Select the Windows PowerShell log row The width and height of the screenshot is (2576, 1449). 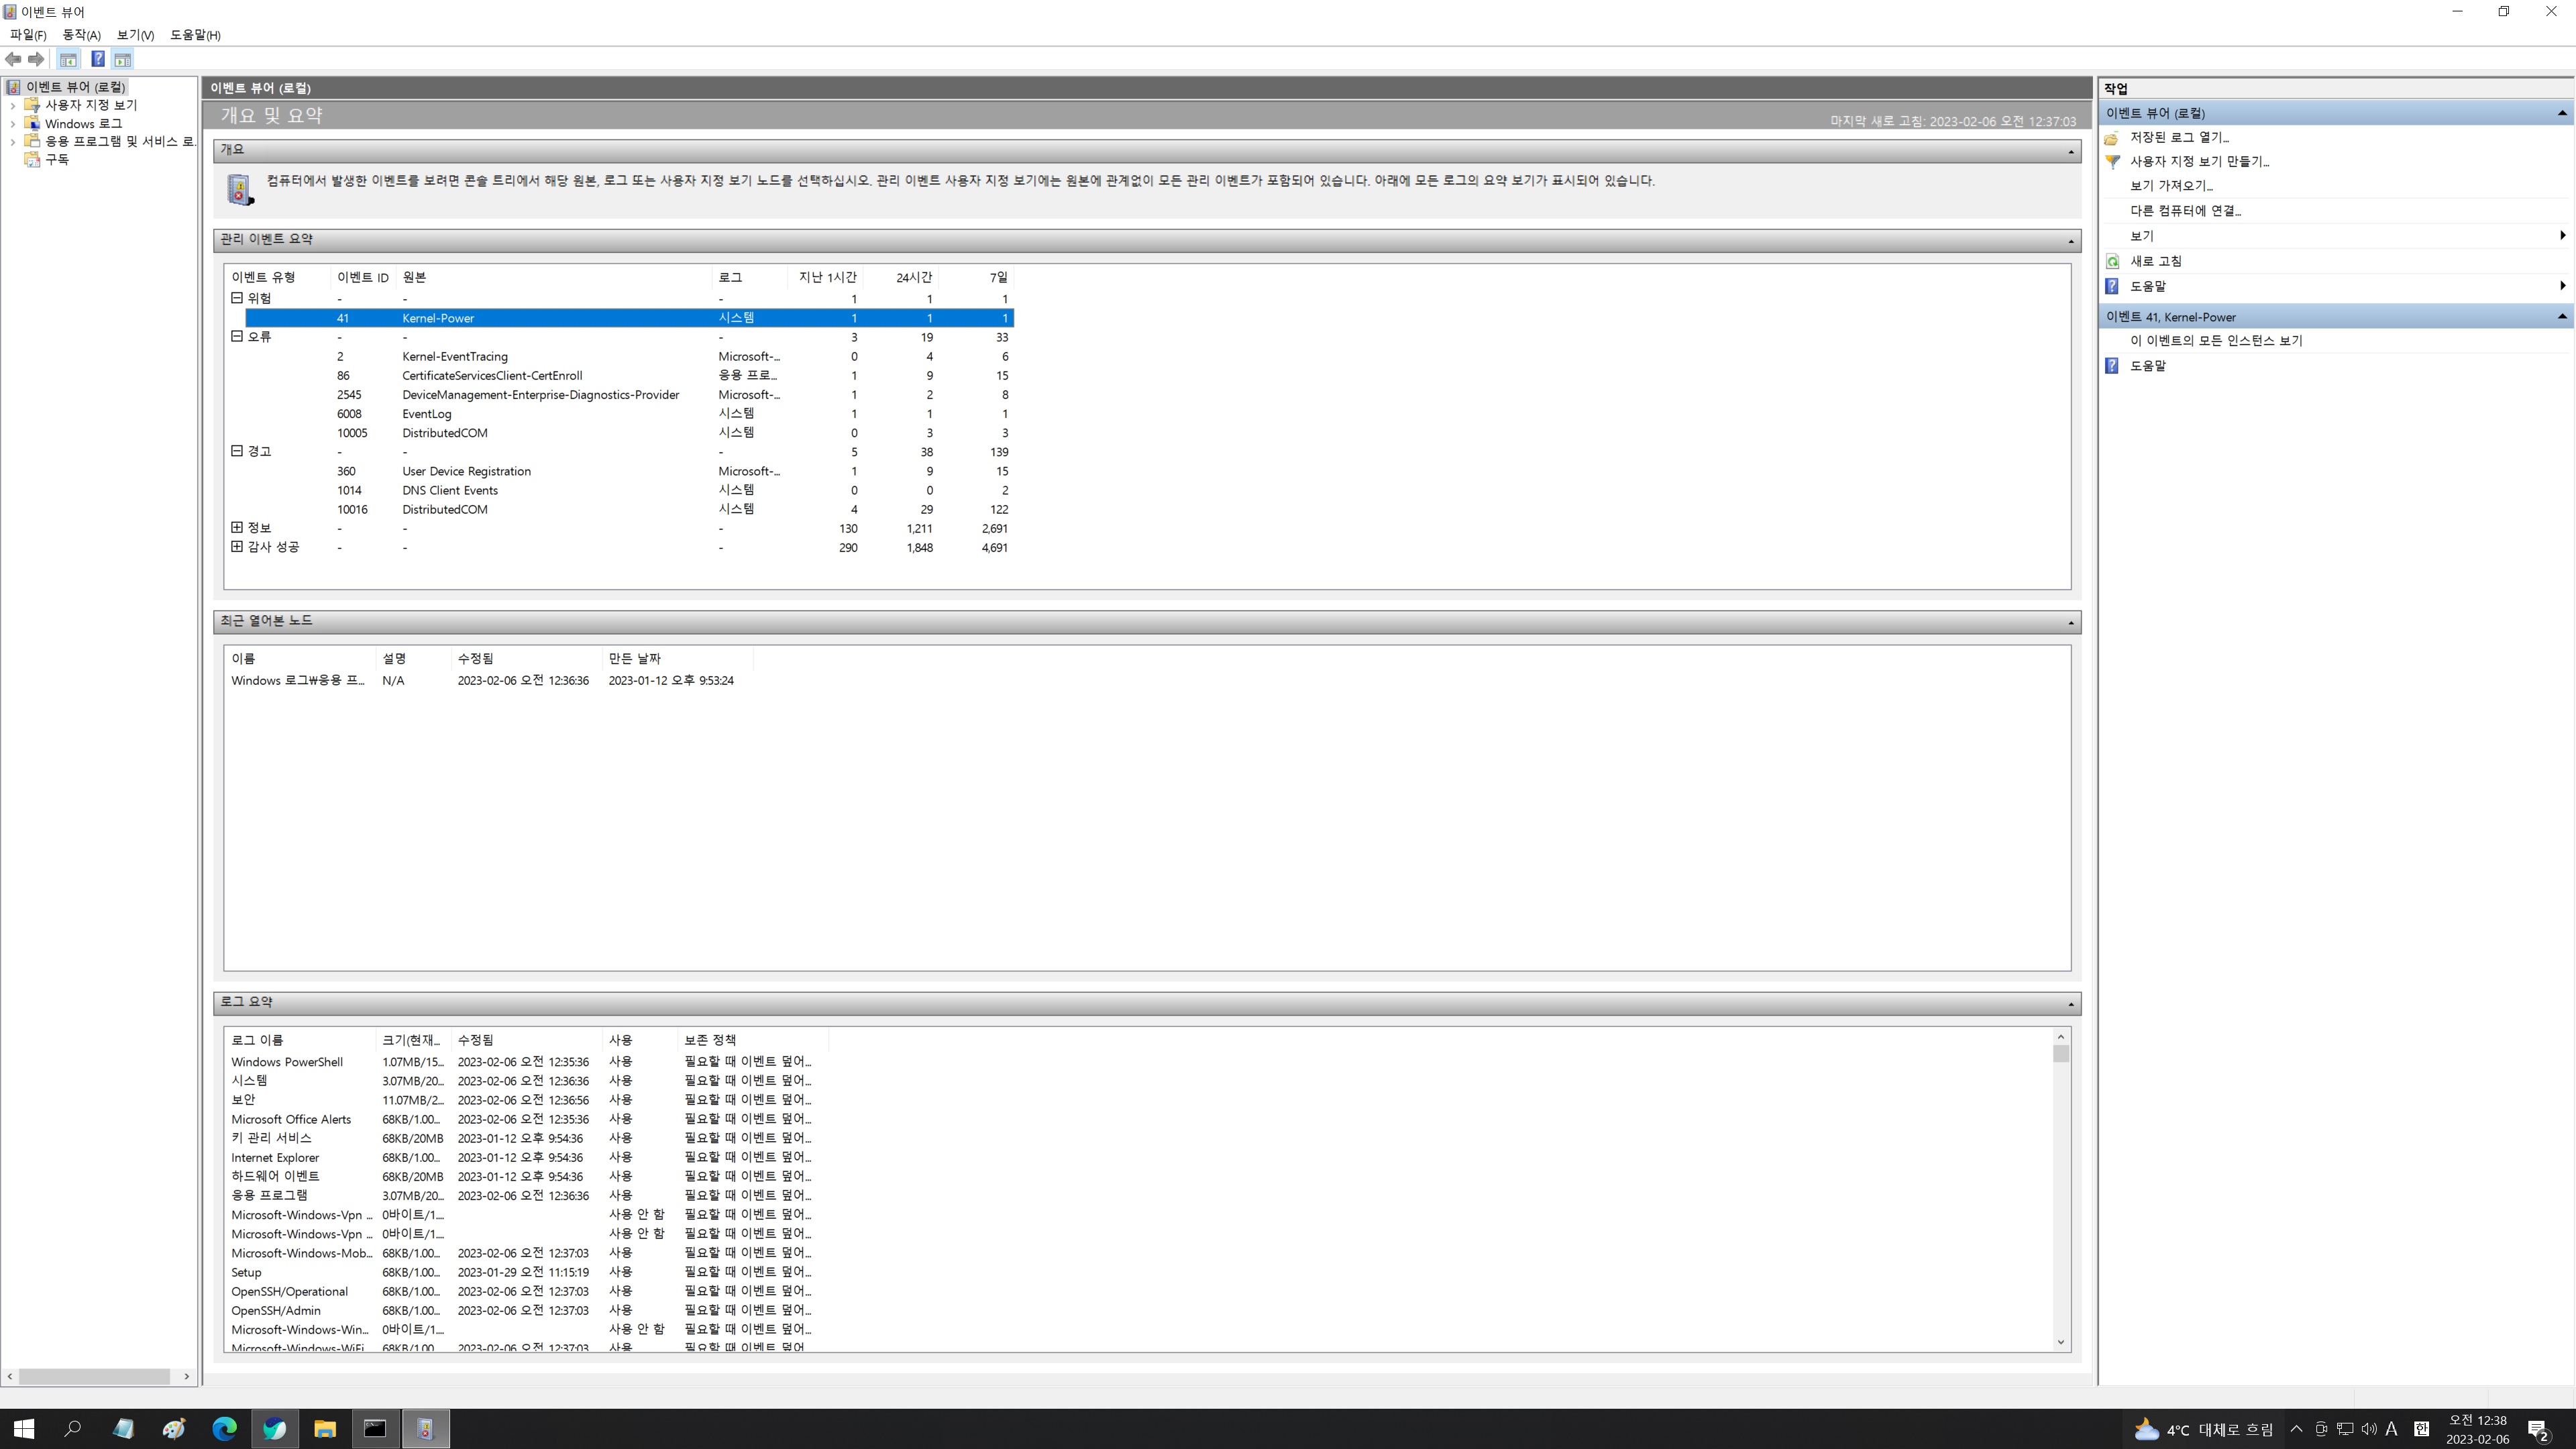[x=527, y=1063]
